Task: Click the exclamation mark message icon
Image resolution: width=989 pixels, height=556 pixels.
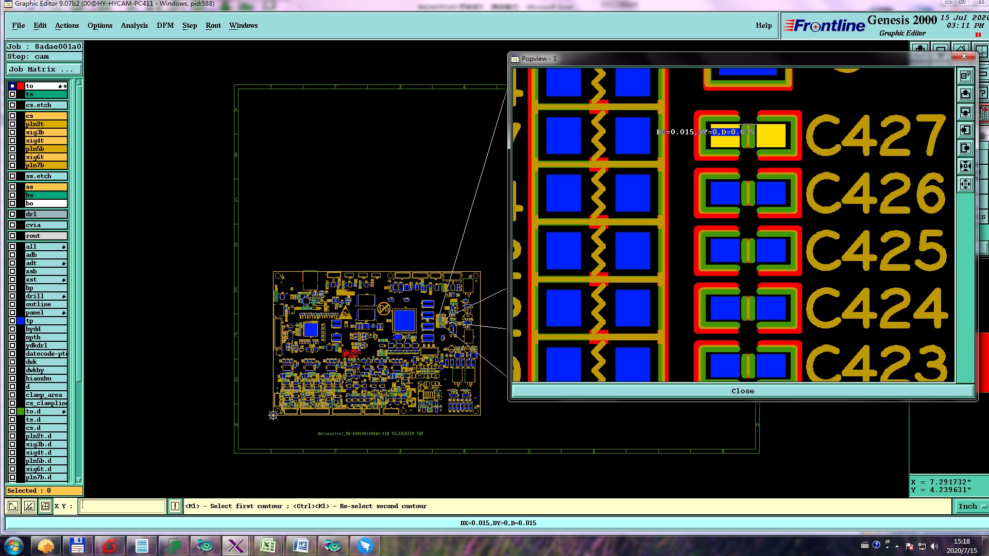Action: [x=175, y=506]
